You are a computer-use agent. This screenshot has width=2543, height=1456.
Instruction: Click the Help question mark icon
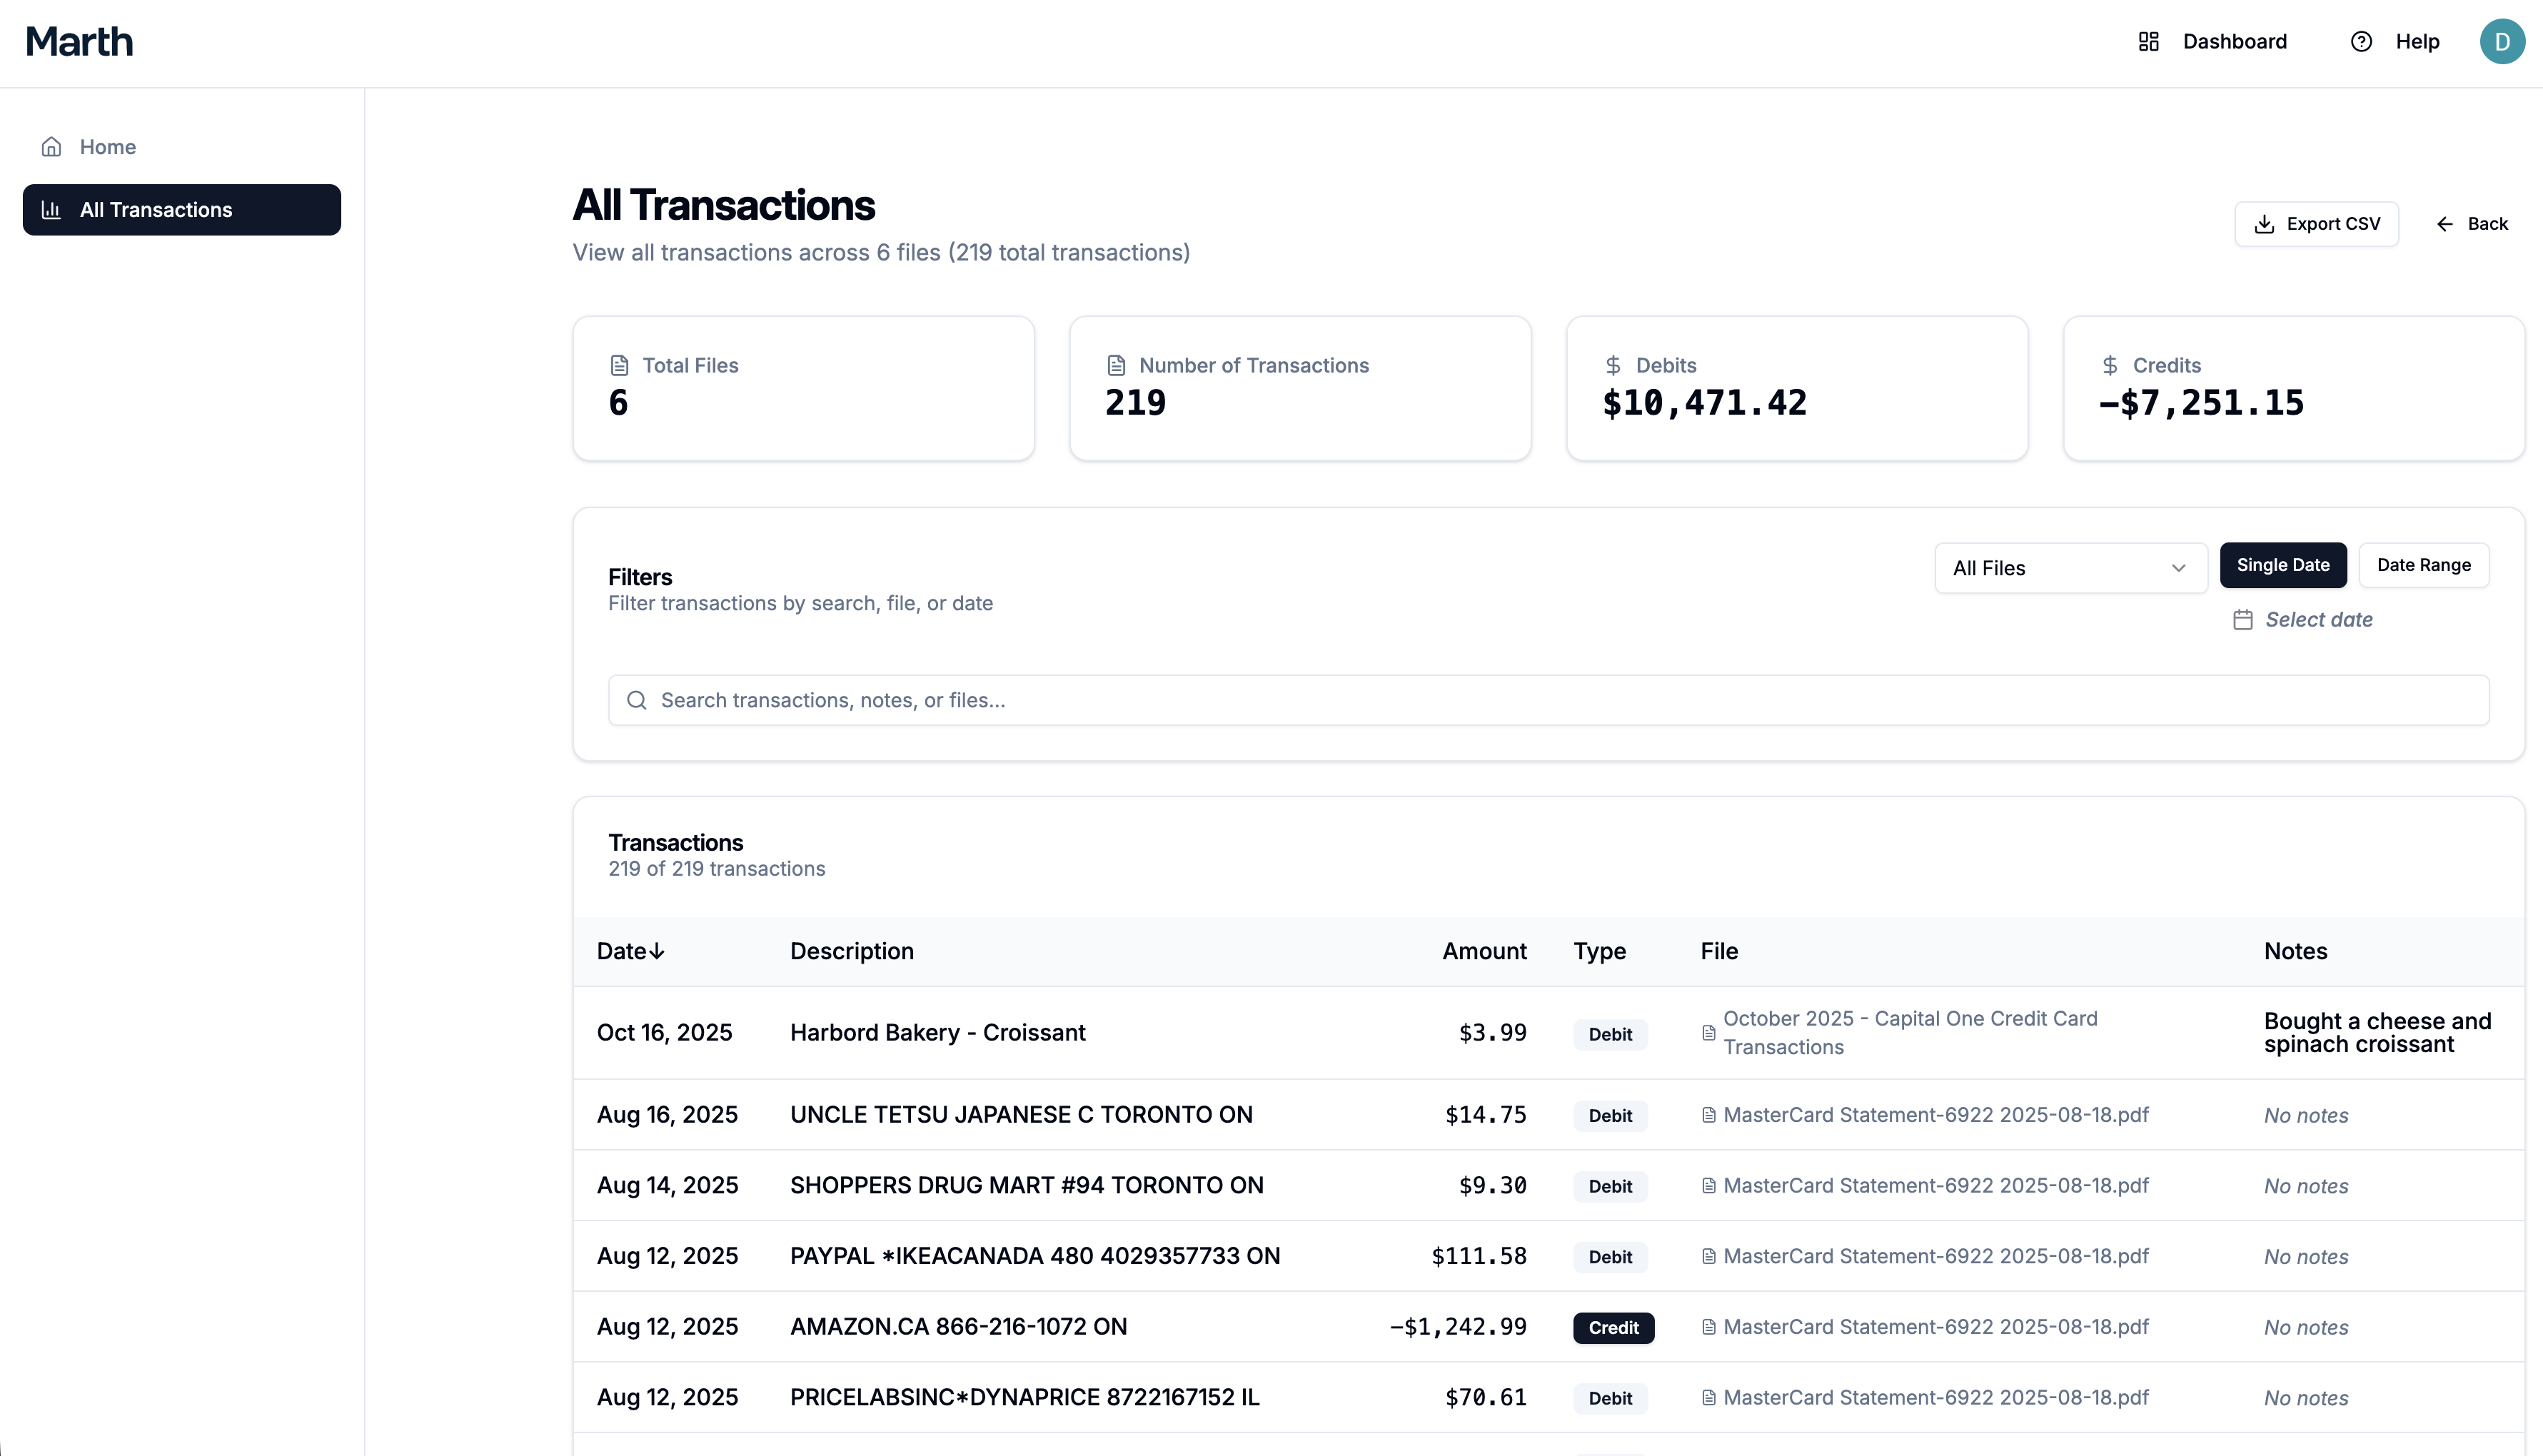click(2361, 41)
